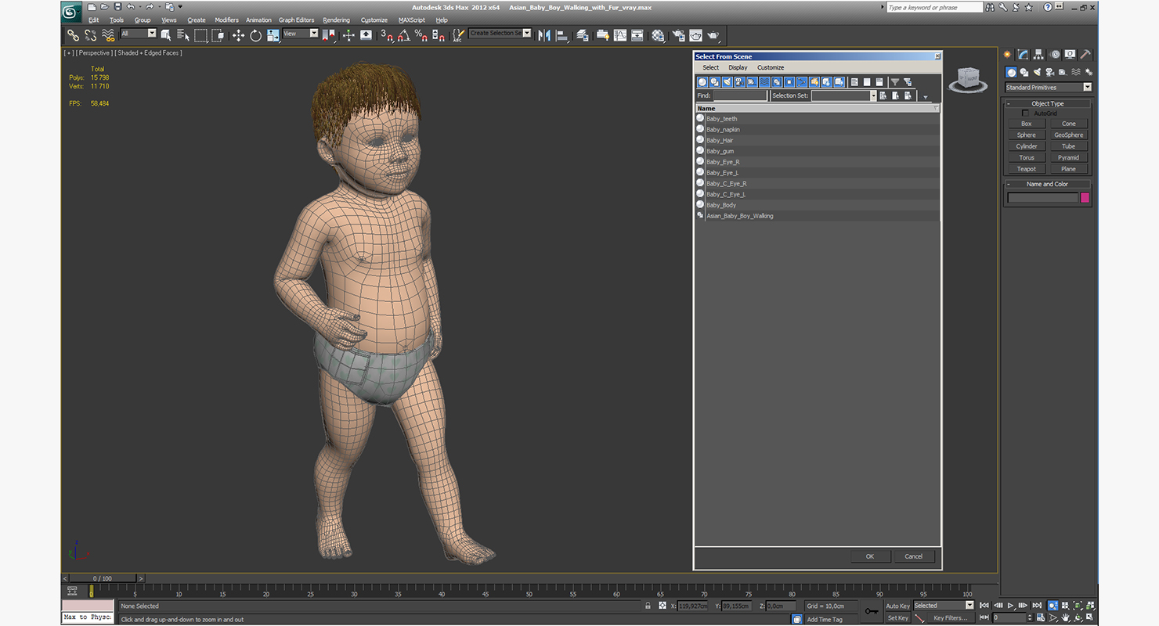This screenshot has height=626, width=1159.
Task: Click the Align tool icon
Action: point(561,35)
